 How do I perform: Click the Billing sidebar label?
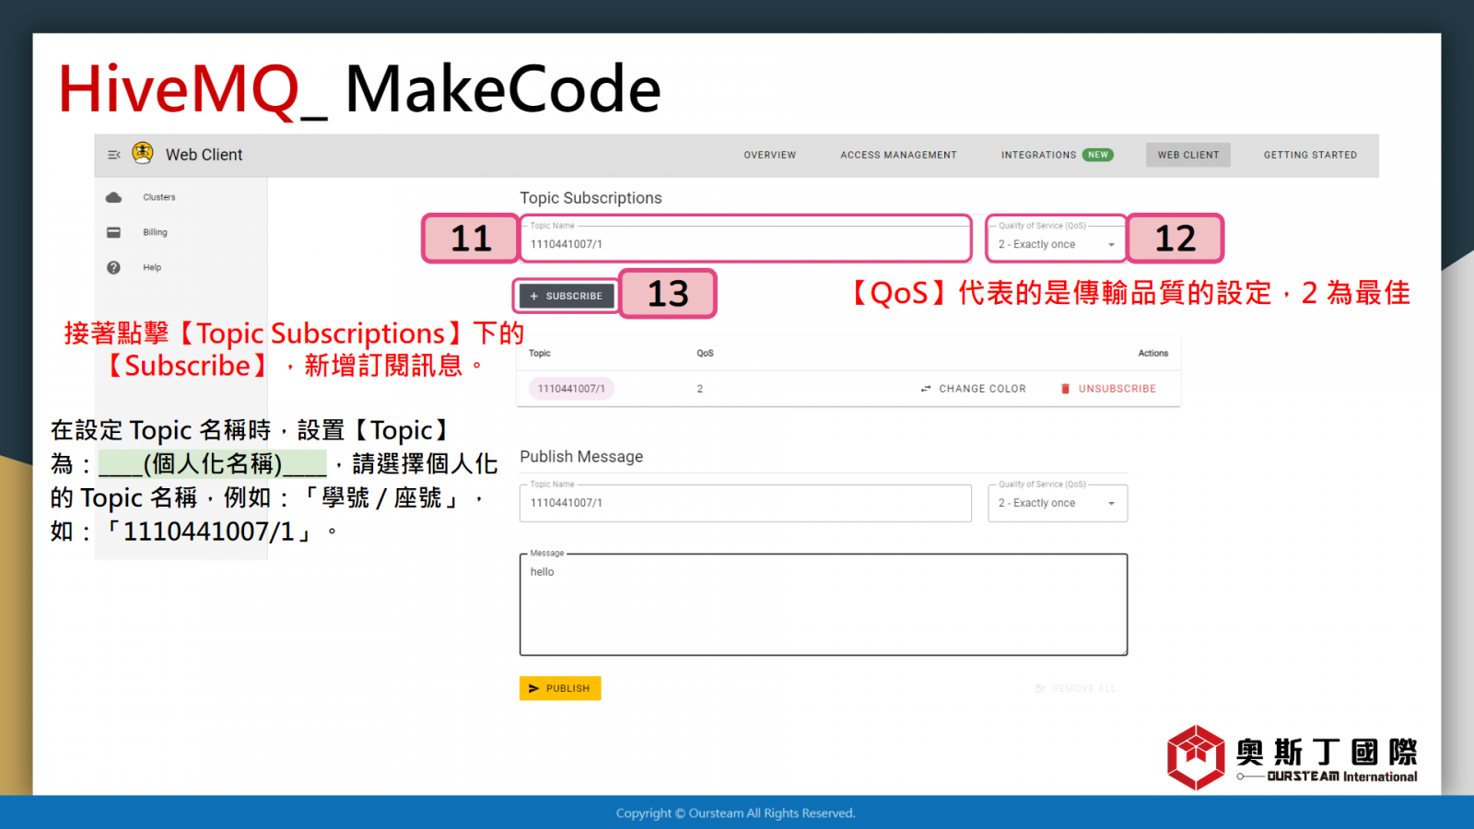pos(155,232)
